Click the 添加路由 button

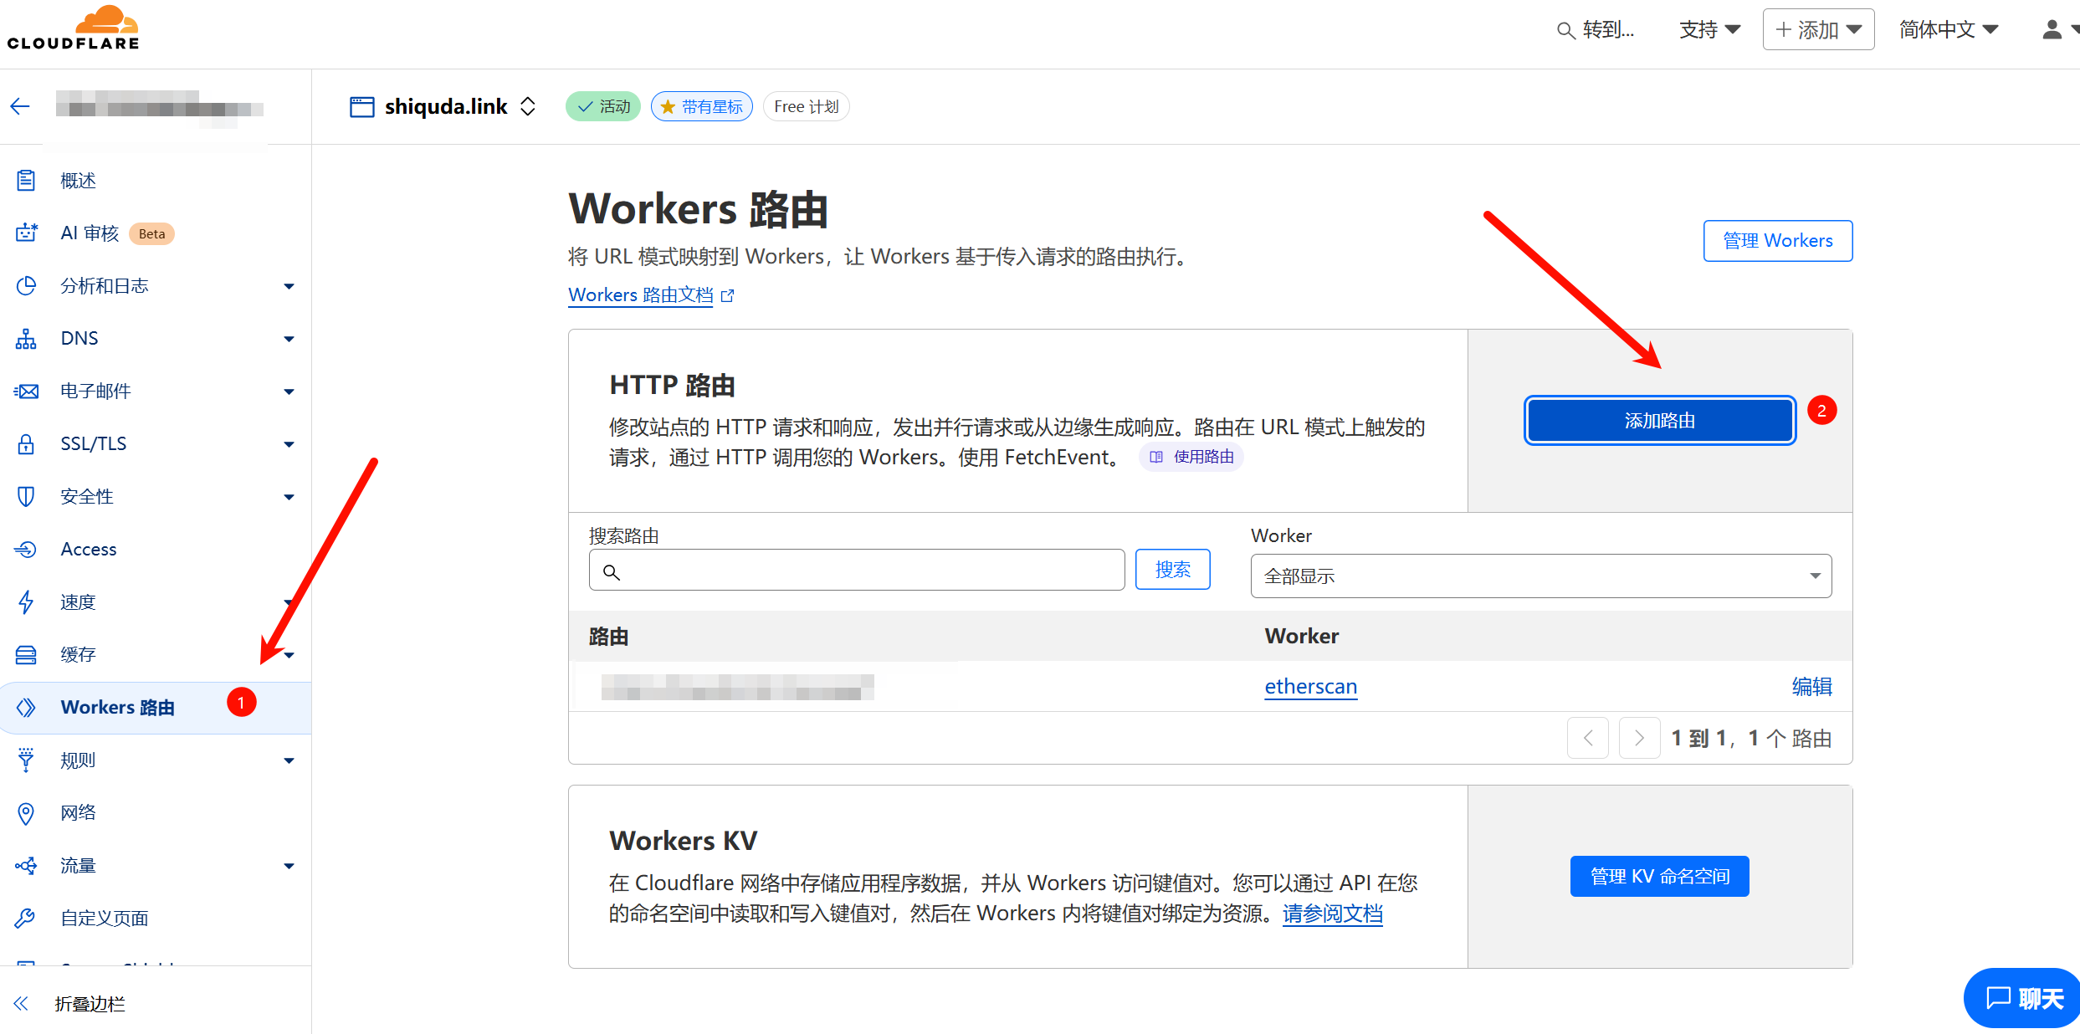pyautogui.click(x=1659, y=420)
